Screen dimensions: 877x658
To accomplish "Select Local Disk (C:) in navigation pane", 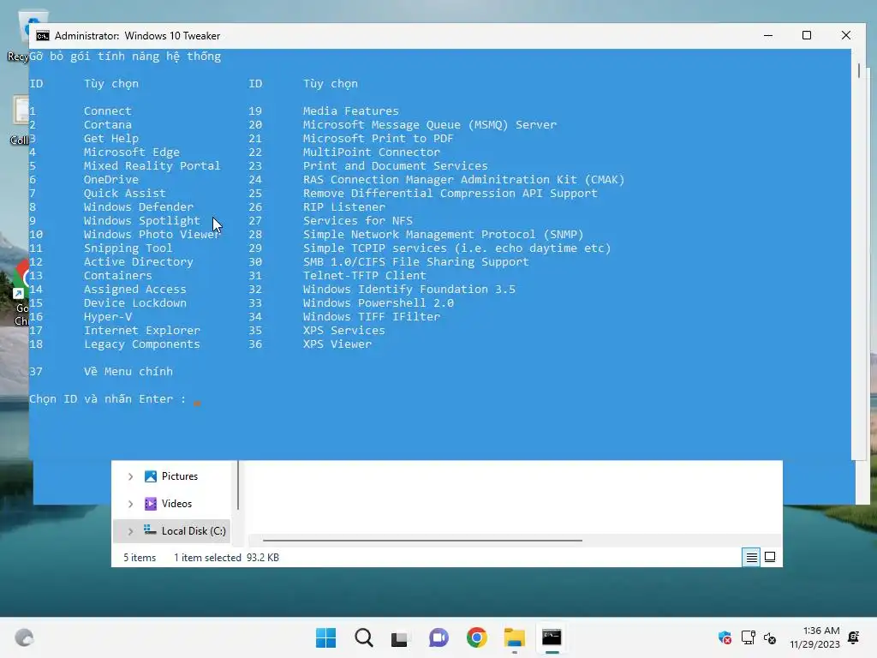I will click(x=194, y=531).
